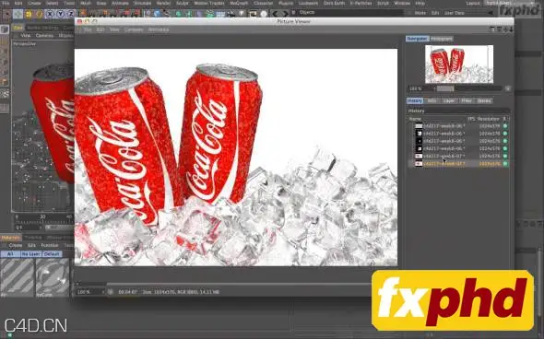Click the Navigator zoom slider
Viewport: 544px width, 339px height.
point(468,88)
